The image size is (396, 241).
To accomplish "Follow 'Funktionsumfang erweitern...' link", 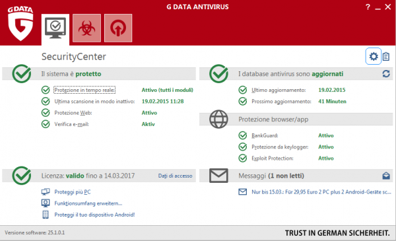I will point(88,203).
